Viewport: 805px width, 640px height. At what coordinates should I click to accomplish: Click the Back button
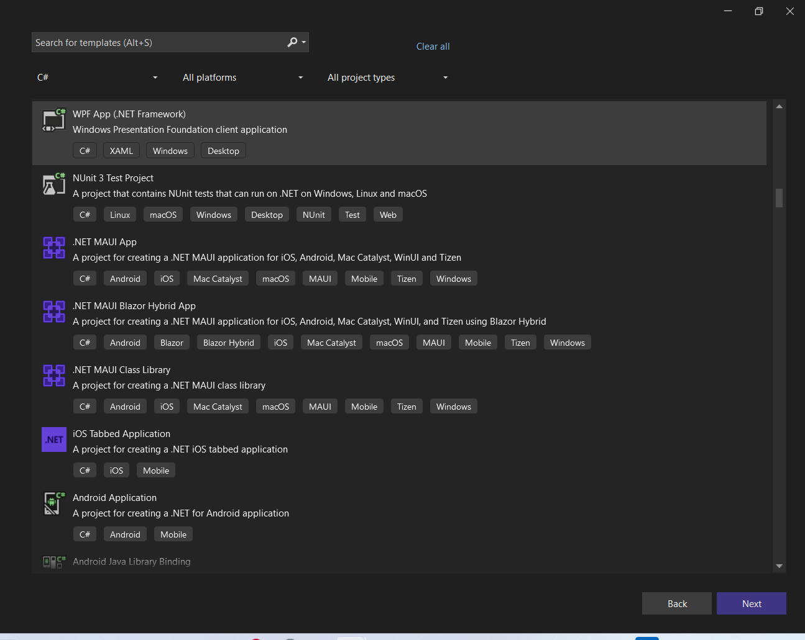click(677, 603)
